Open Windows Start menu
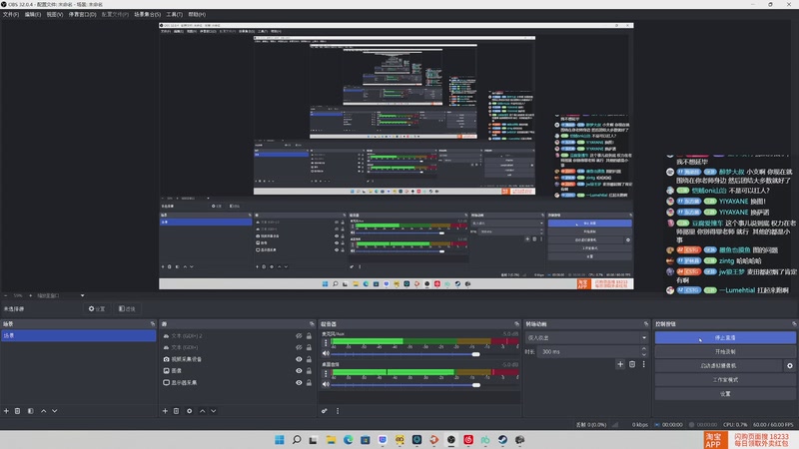The height and width of the screenshot is (449, 799). (x=280, y=439)
